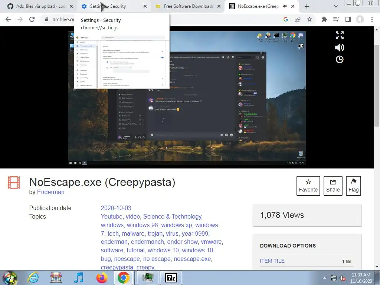Flag this item
This screenshot has width=380, height=285.
coord(354,186)
